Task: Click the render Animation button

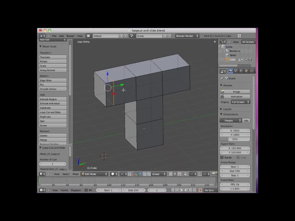Action: (235, 96)
